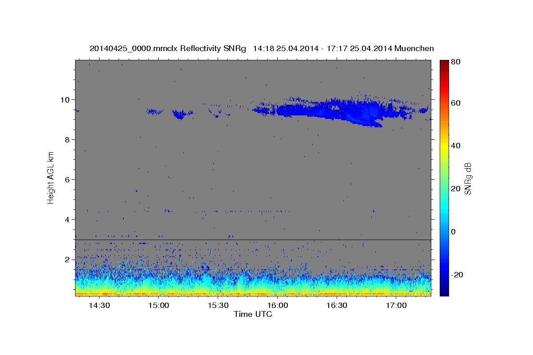Screen dimensions: 533x355
Task: Click the height tick label 4
Action: [68, 219]
